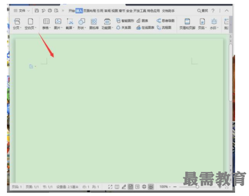
Task: Click the 查找 search button
Action: pos(203,10)
